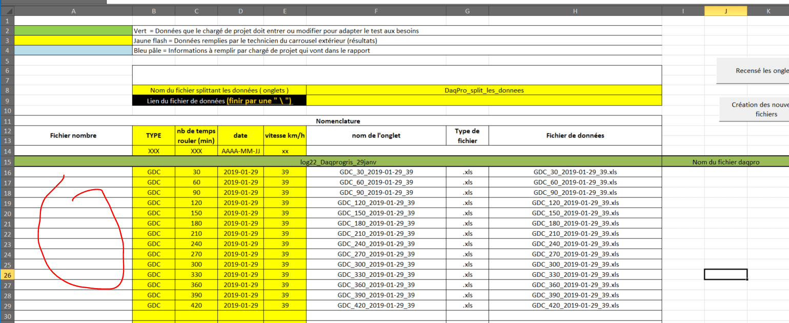Select the green legend cell in row 2
The width and height of the screenshot is (789, 323).
tap(73, 31)
